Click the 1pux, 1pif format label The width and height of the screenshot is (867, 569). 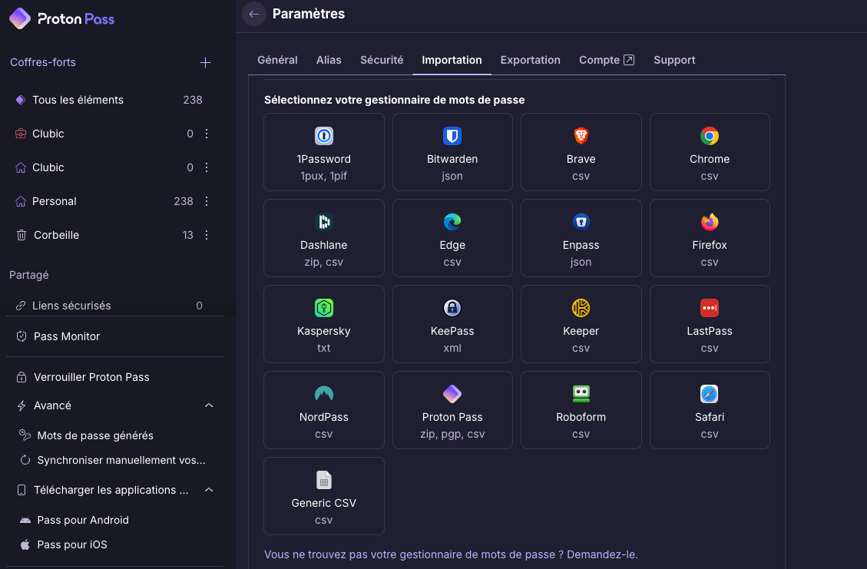click(x=324, y=177)
